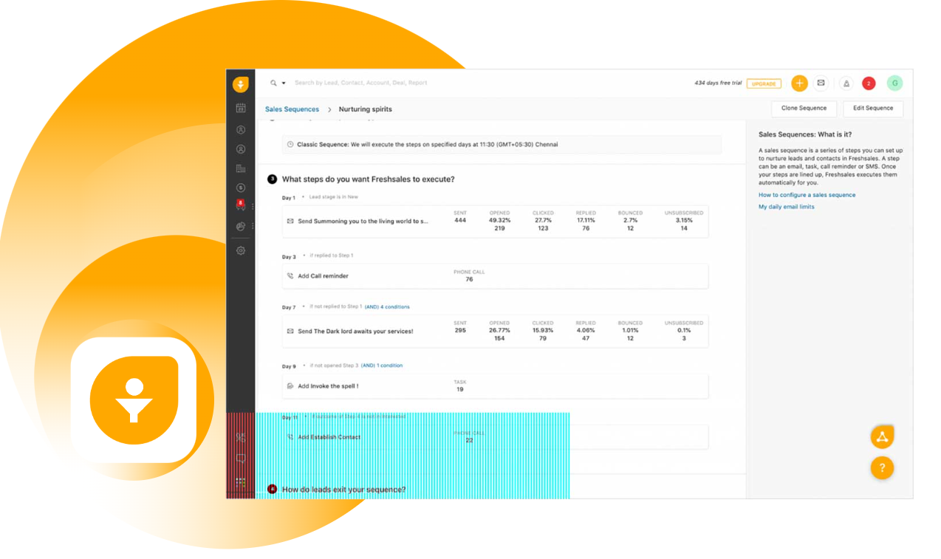Click the orange help question mark button

coord(882,467)
